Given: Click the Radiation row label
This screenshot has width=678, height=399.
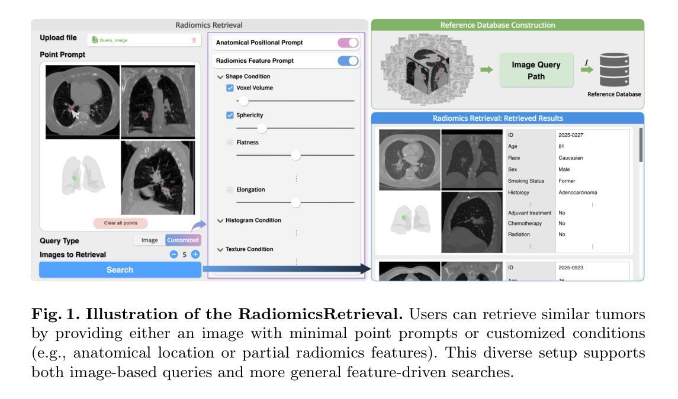Looking at the screenshot, I should (519, 234).
